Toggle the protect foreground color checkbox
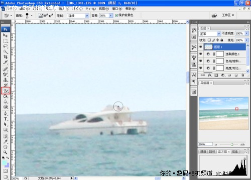 tap(116, 15)
